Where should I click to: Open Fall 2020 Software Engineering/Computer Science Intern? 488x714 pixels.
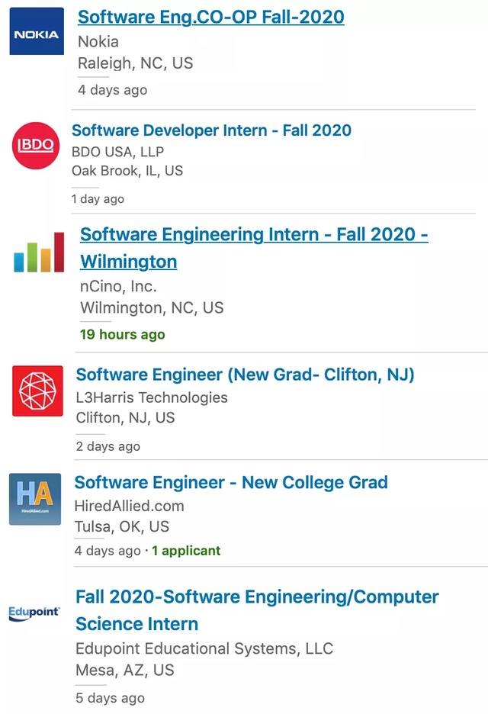tap(257, 597)
